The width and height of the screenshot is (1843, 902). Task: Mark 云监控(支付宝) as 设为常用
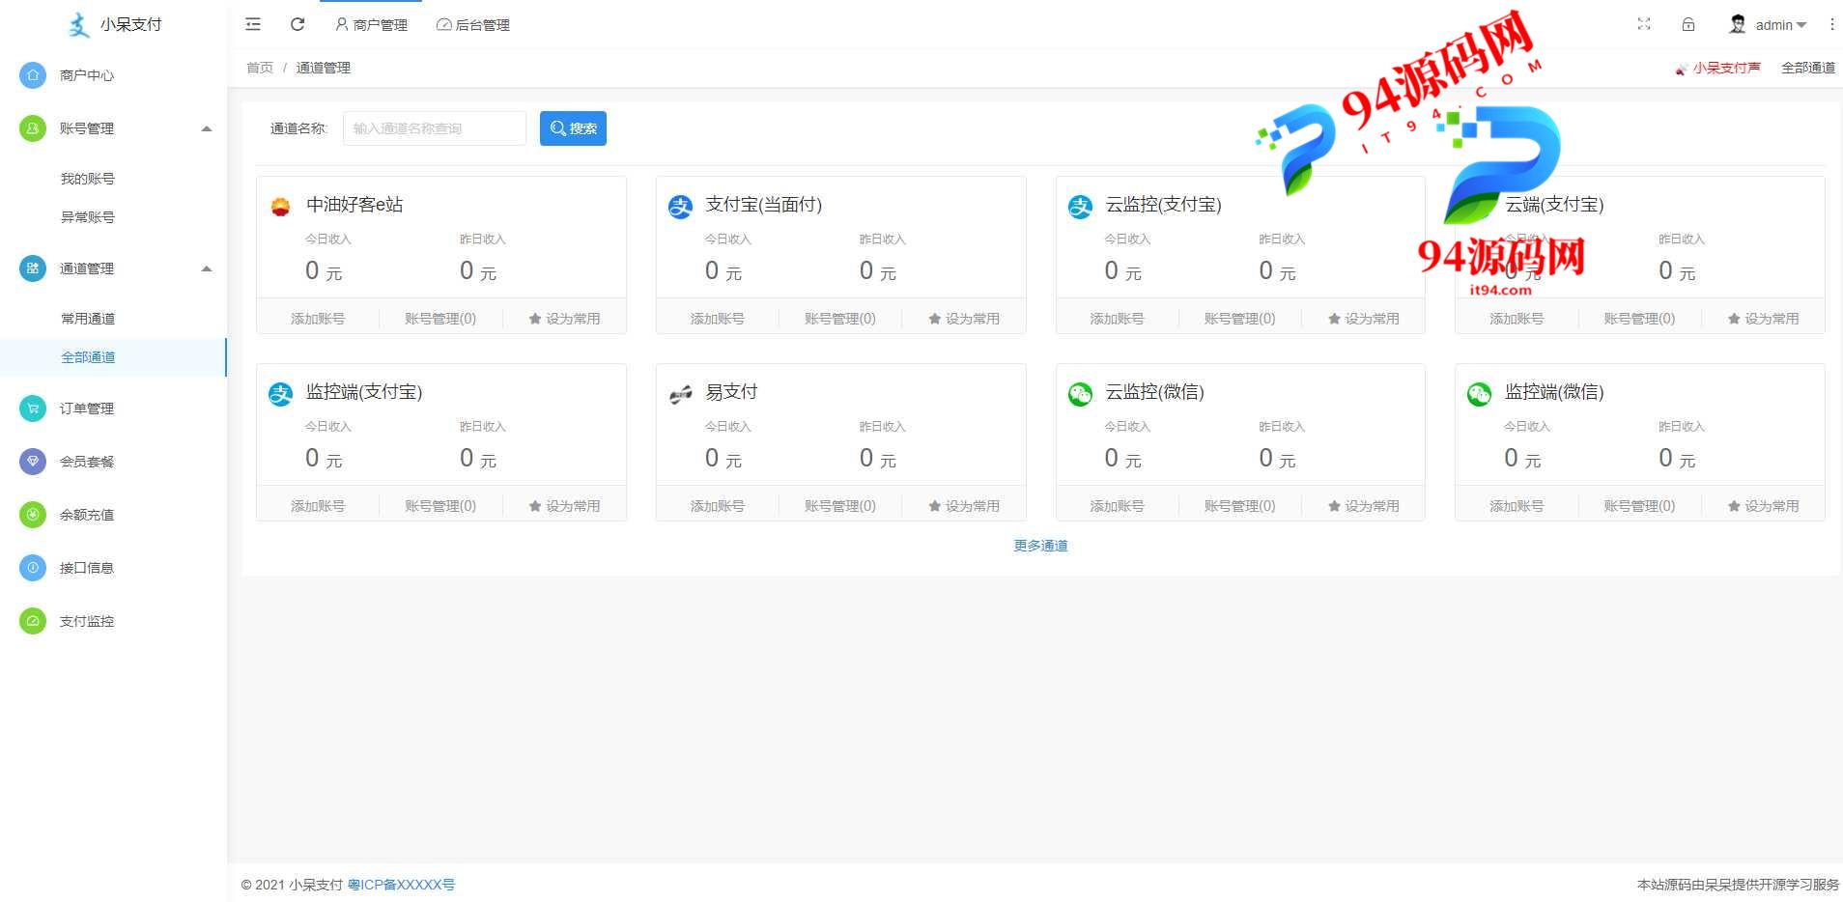click(1364, 319)
